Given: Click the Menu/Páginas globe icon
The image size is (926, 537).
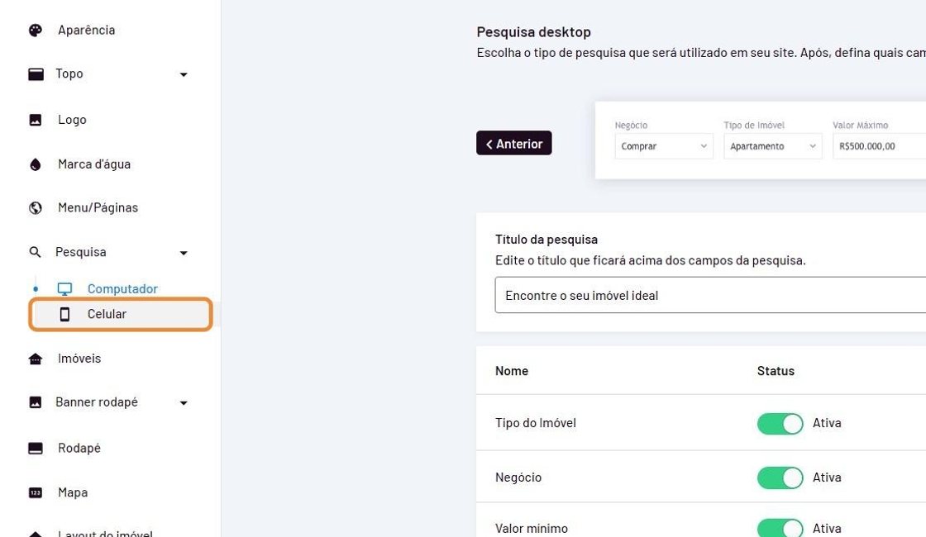Looking at the screenshot, I should (x=36, y=208).
